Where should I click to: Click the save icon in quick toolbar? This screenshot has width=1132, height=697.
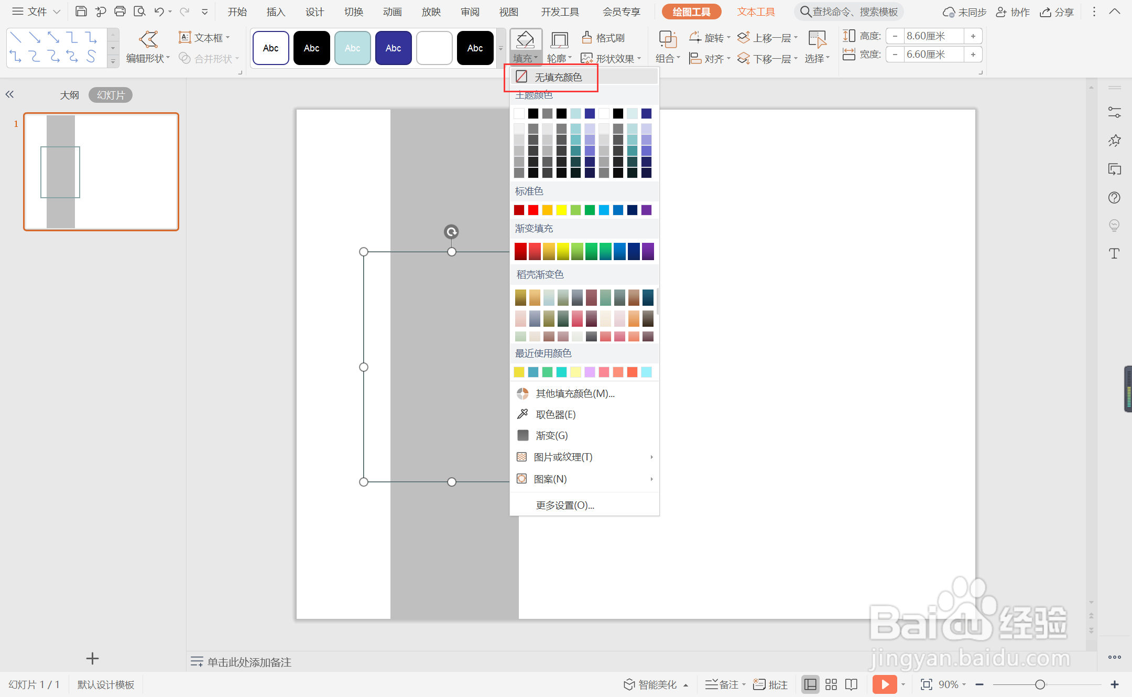pos(81,12)
